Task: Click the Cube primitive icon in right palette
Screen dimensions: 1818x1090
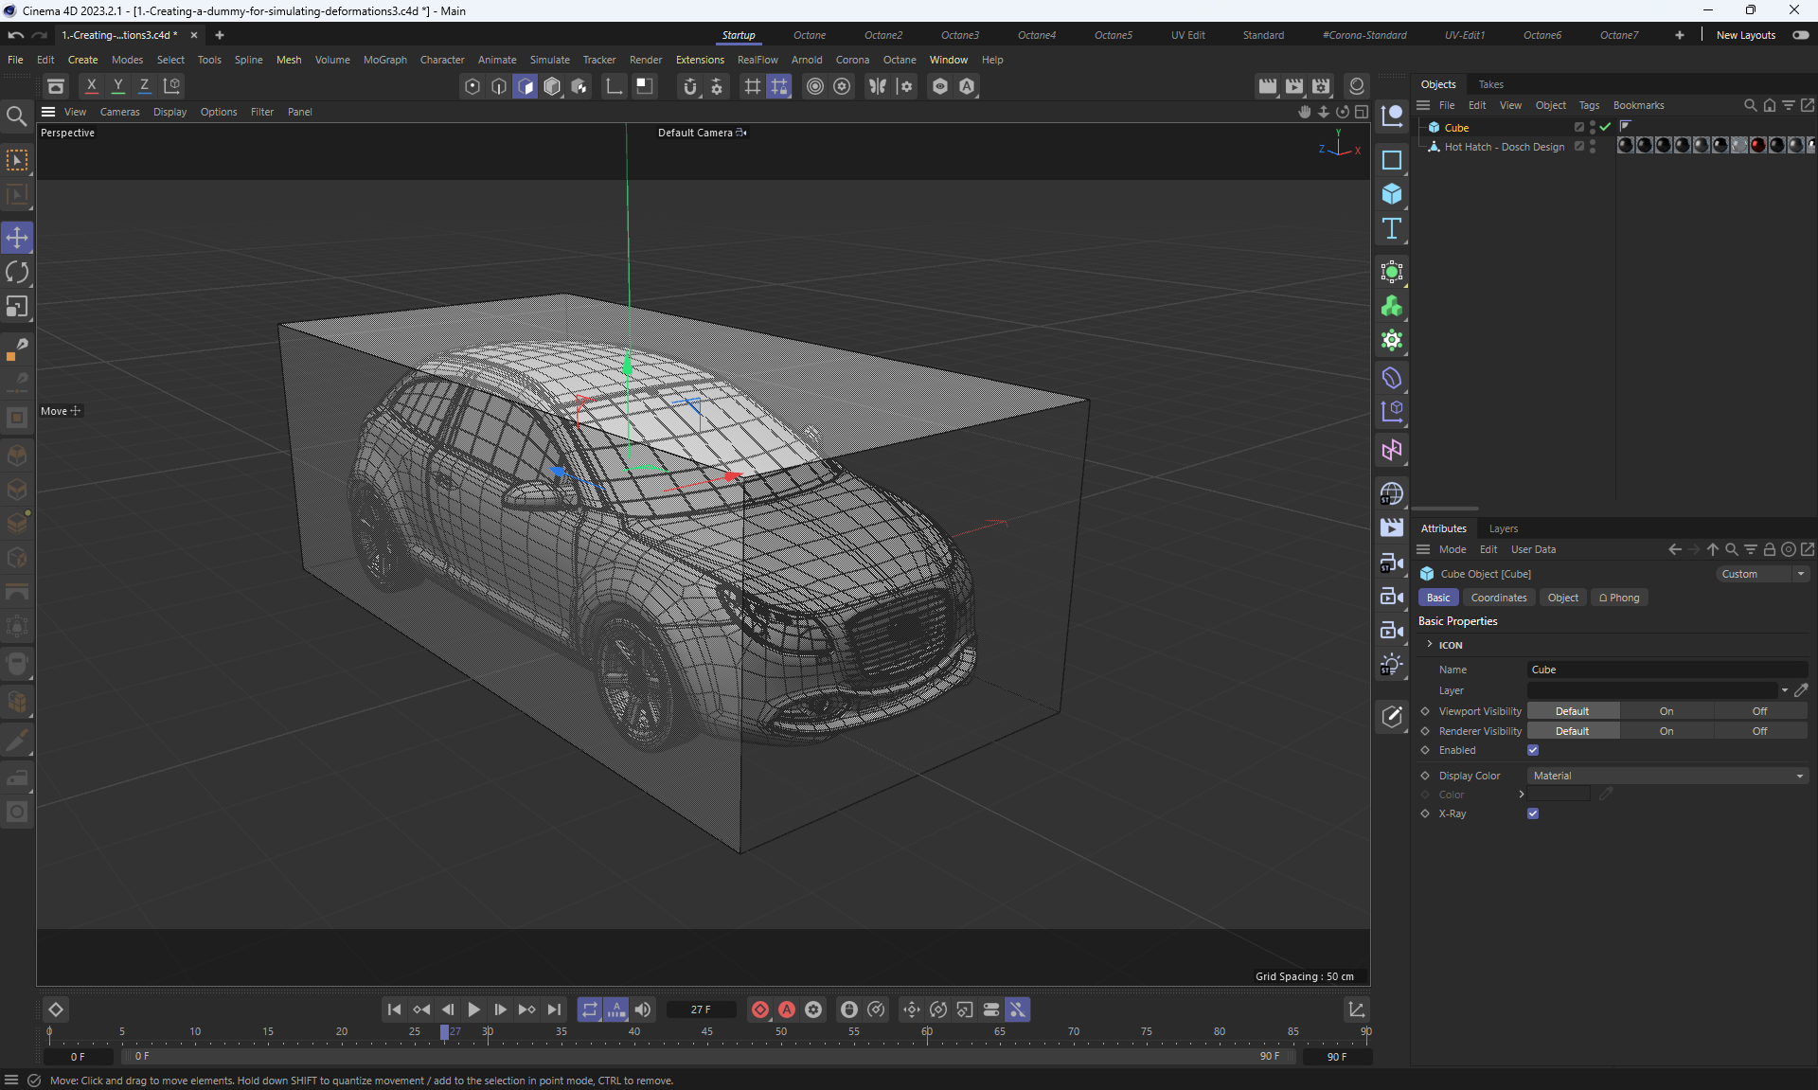Action: (1391, 194)
